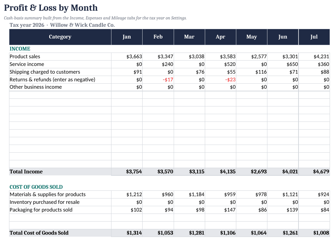The image size is (334, 241).
Task: Click Jan Total Cost of Goods Sold $1,314
Action: (x=127, y=233)
